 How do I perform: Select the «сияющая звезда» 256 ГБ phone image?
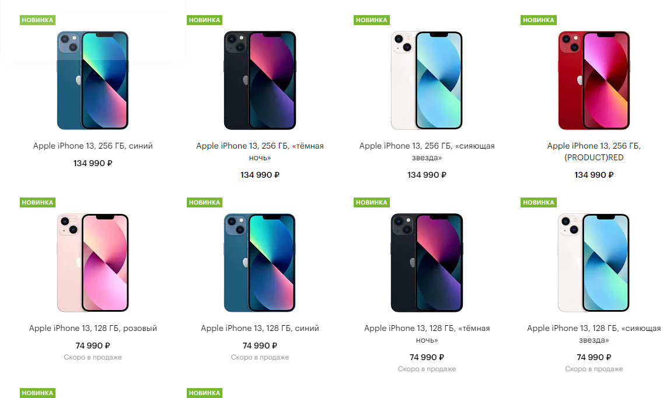(x=427, y=80)
